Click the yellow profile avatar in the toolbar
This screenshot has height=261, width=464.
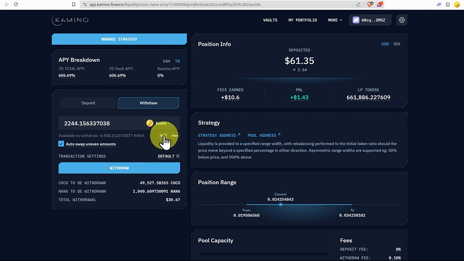coord(457,4)
